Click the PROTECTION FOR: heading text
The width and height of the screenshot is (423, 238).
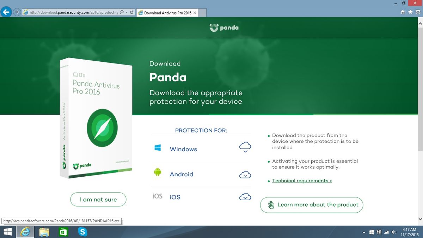(201, 130)
